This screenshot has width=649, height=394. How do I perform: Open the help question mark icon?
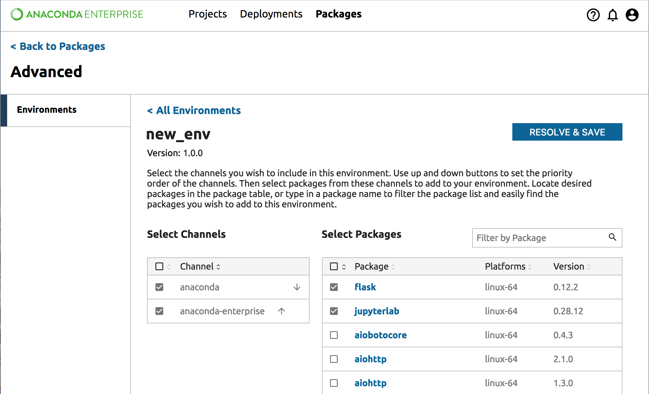(593, 15)
